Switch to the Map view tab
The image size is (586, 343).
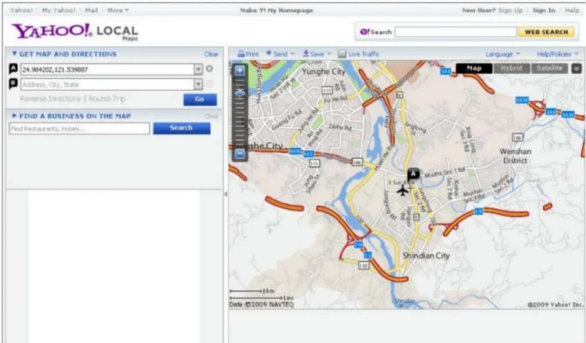point(474,68)
